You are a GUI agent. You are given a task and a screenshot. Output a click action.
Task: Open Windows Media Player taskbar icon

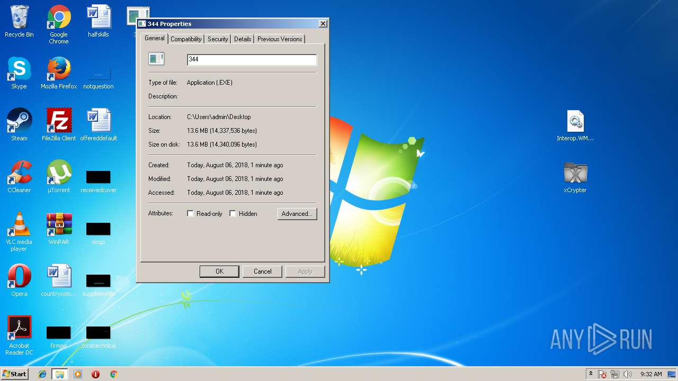[78, 374]
